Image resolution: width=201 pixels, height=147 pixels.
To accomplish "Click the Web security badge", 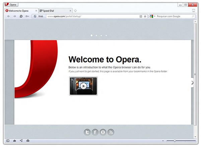I will tap(39, 16).
